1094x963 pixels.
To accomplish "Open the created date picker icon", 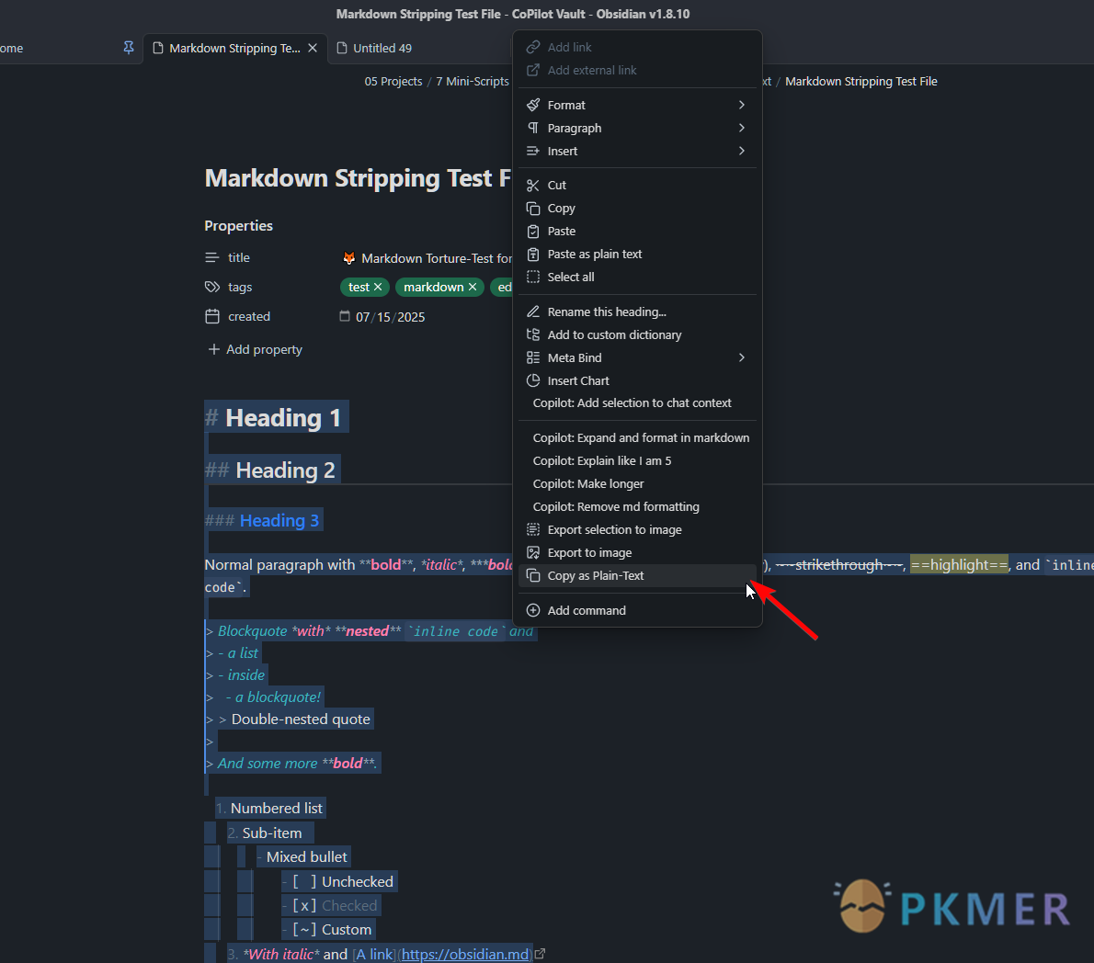I will coord(345,317).
